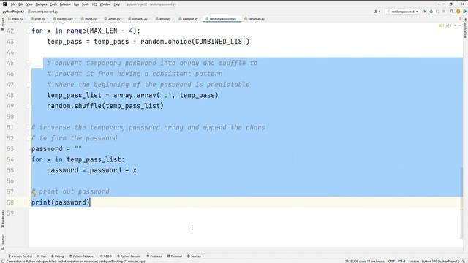Open the orange IDE updates icon

coord(458,12)
